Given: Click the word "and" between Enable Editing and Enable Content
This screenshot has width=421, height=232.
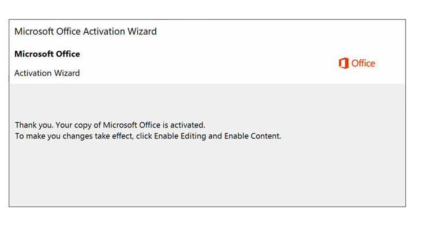Looking at the screenshot, I should tap(215, 136).
